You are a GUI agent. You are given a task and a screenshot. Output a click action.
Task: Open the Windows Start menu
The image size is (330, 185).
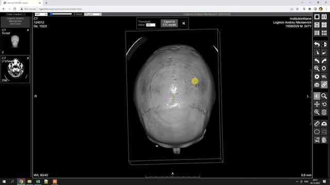[x=4, y=181]
